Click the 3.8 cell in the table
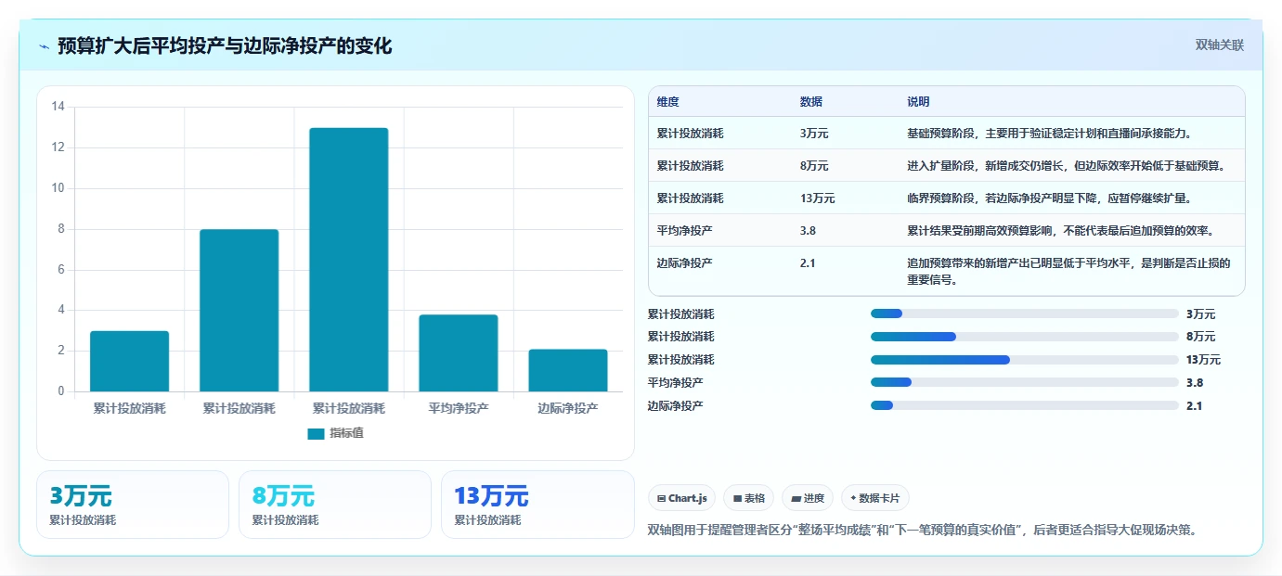The height and width of the screenshot is (576, 1282). [x=808, y=231]
